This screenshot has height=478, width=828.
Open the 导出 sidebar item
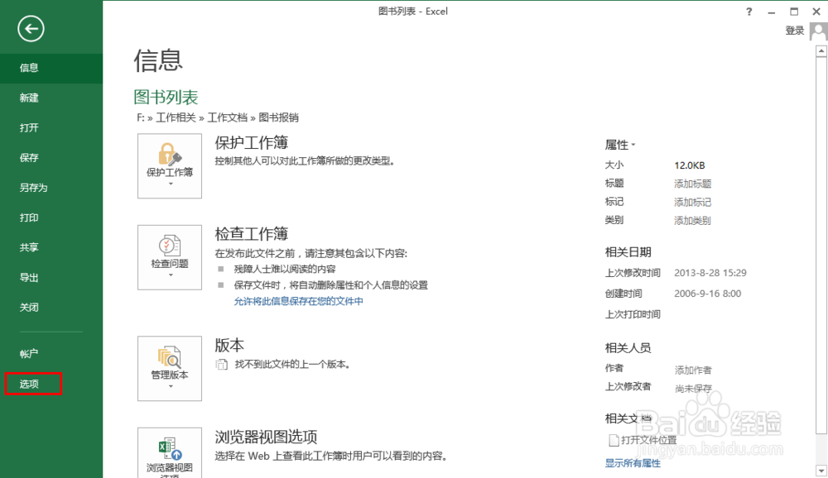51,278
